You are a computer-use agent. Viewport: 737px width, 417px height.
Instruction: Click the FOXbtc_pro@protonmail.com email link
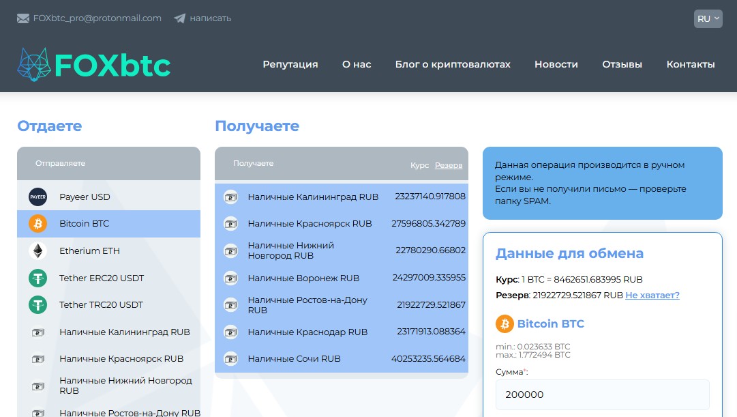click(97, 18)
